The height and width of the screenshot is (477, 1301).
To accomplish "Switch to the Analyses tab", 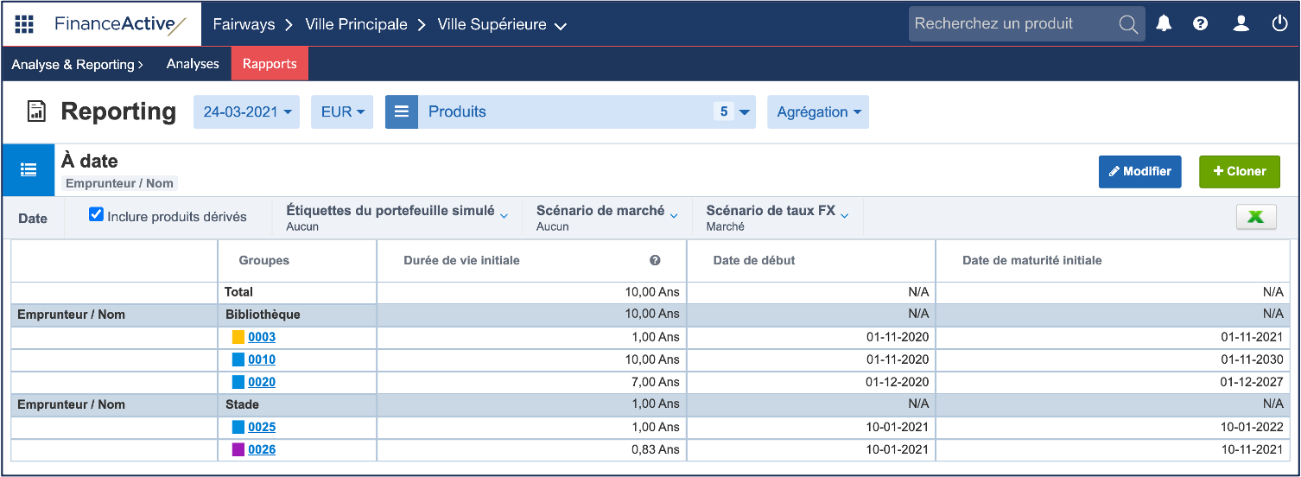I will [193, 64].
